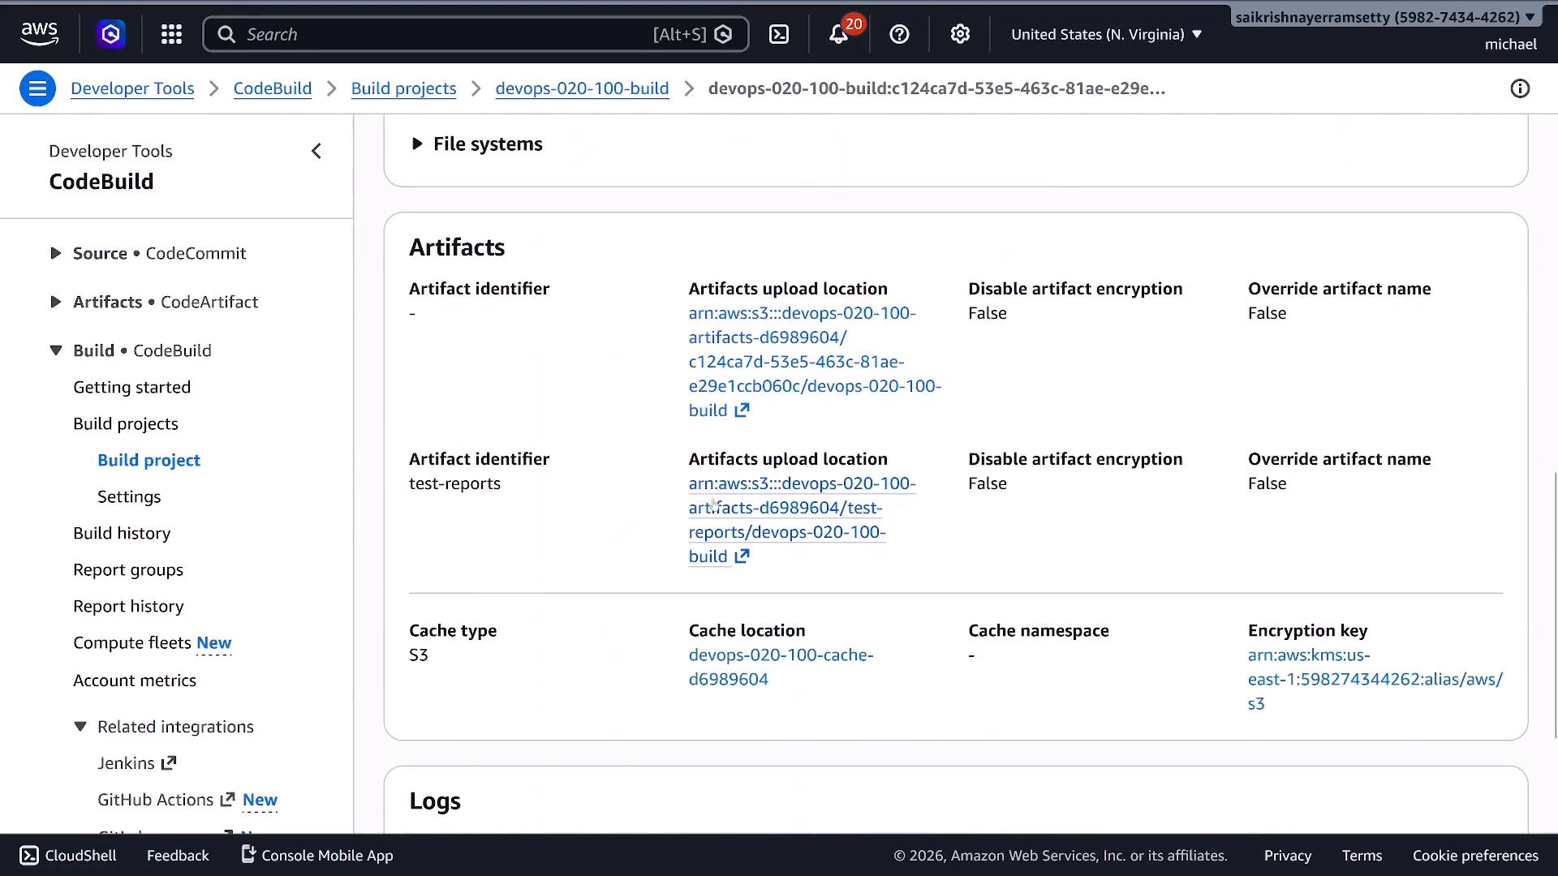Click the Jenkins external link icon
Screen dimensions: 1558x876
click(169, 763)
